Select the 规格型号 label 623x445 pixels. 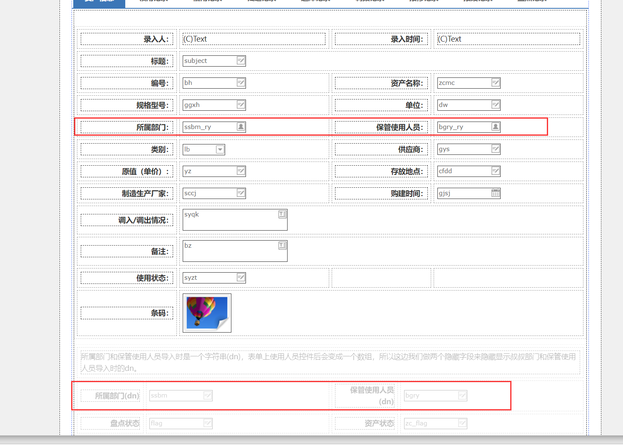pos(127,105)
